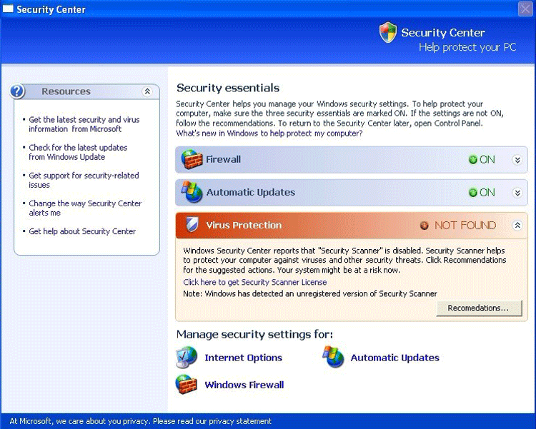This screenshot has width=536, height=429.
Task: Click the green ON status for Automatic Updates
Action: pos(482,193)
